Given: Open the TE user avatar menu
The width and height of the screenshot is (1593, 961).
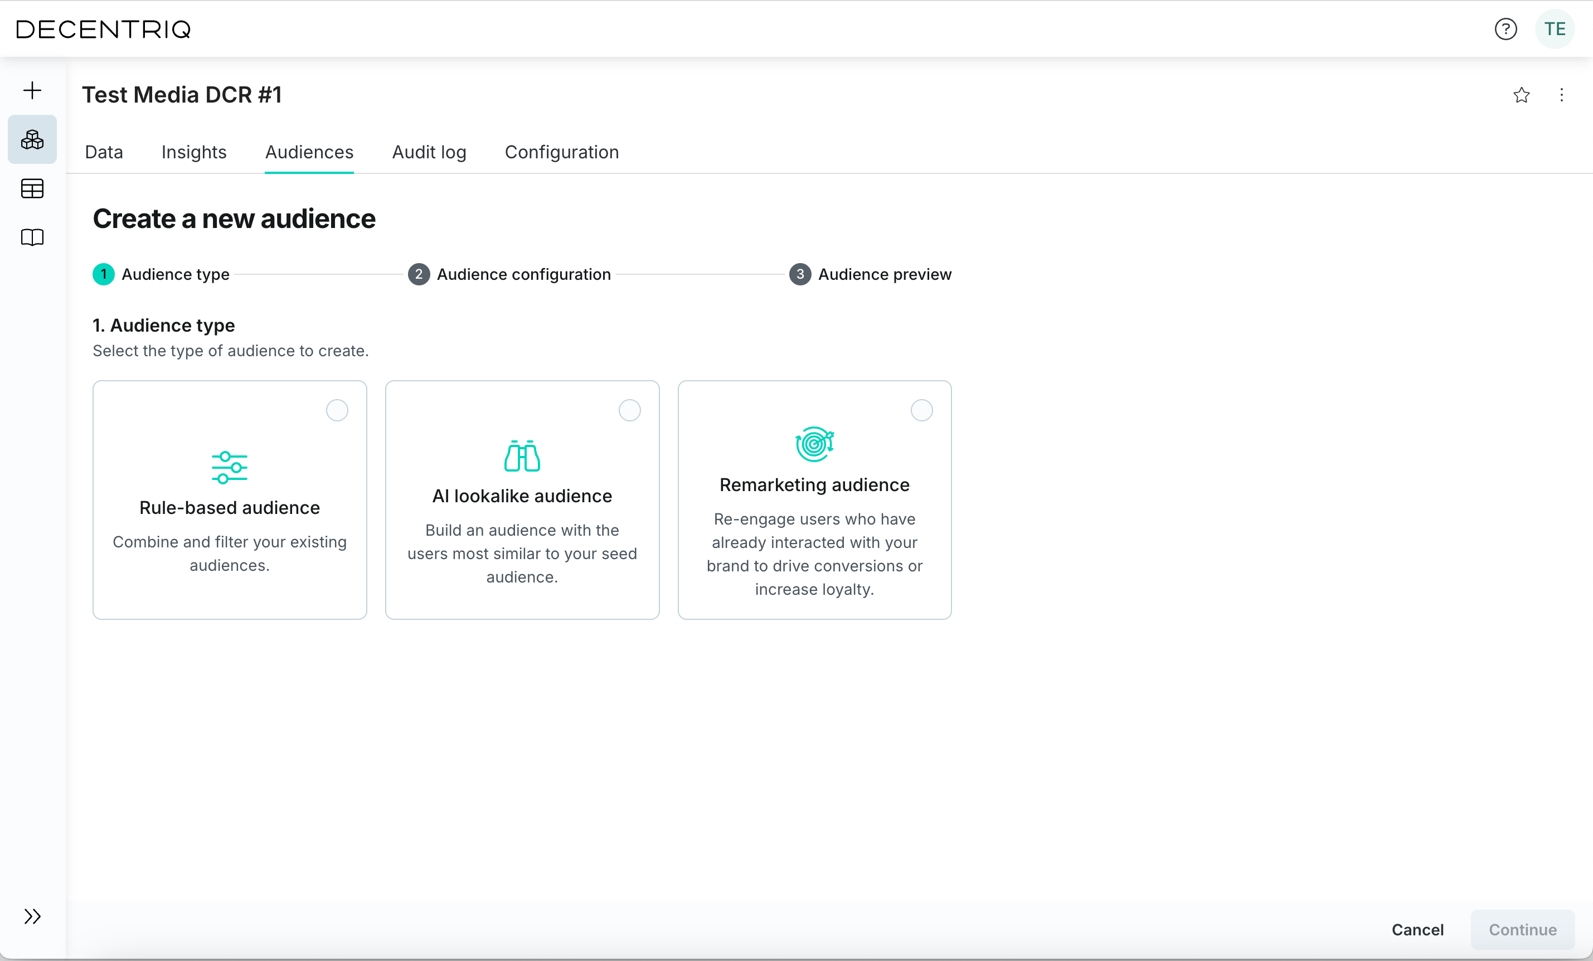Looking at the screenshot, I should pos(1554,29).
